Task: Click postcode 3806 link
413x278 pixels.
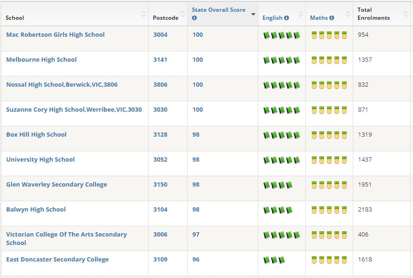Action: point(160,85)
